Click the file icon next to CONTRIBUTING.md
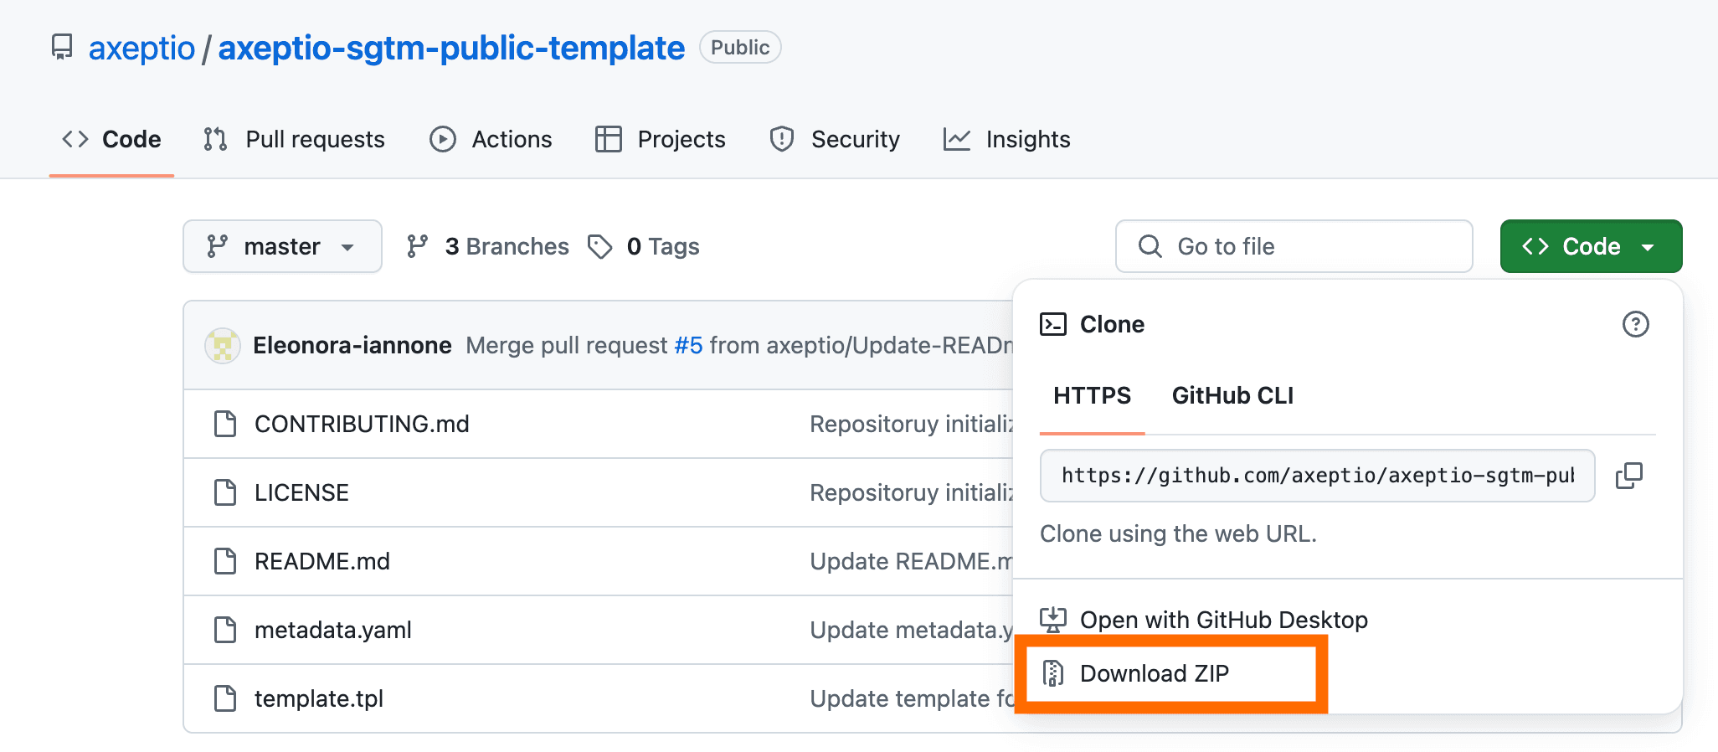The width and height of the screenshot is (1718, 752). pyautogui.click(x=225, y=424)
